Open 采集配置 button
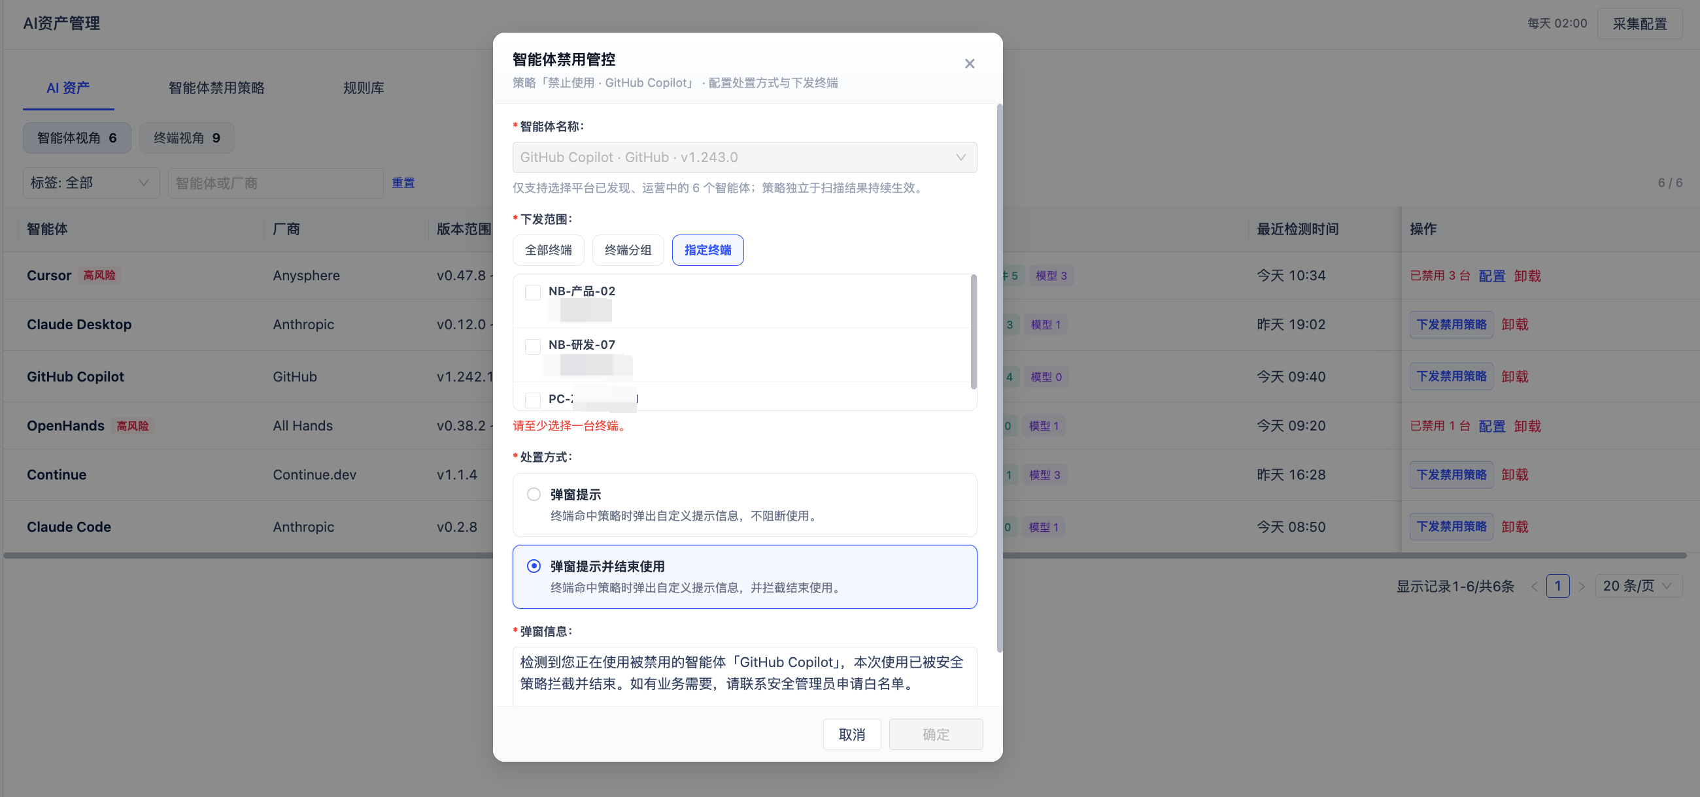 pos(1639,24)
